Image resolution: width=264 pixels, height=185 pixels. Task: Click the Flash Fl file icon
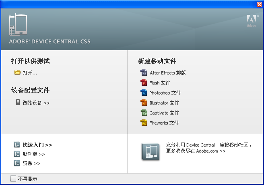144,82
